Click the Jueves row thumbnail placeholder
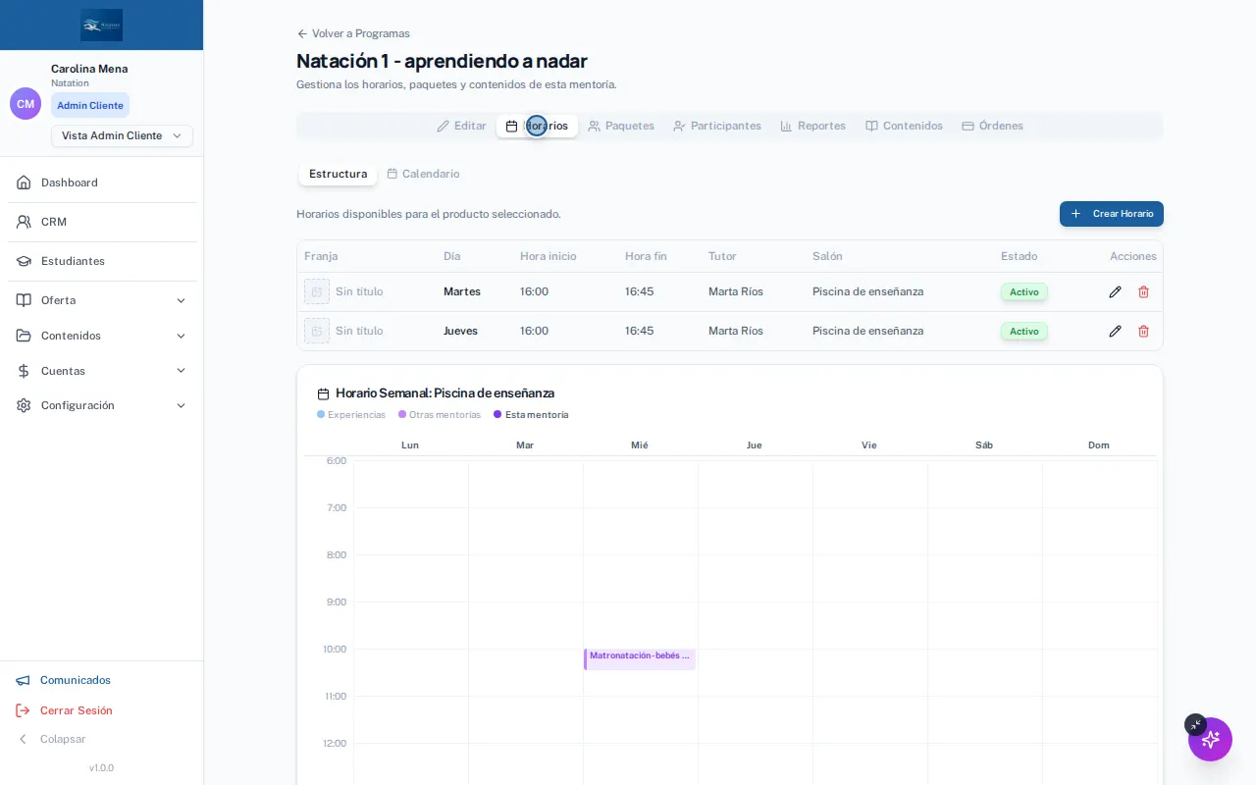This screenshot has width=1256, height=785. tap(317, 331)
